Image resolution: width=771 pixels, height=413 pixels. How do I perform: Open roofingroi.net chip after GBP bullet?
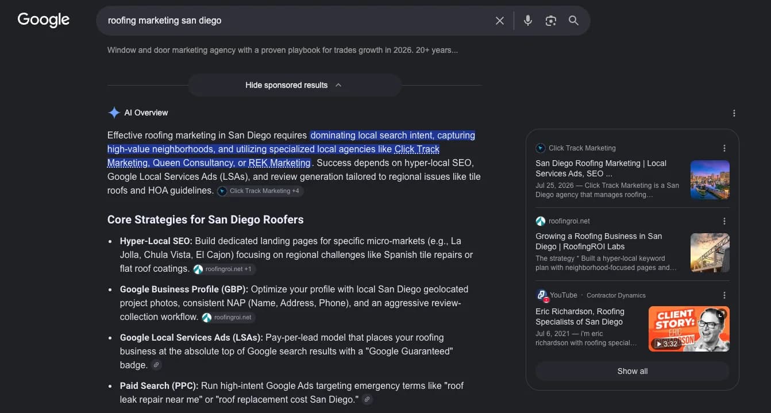(x=229, y=317)
